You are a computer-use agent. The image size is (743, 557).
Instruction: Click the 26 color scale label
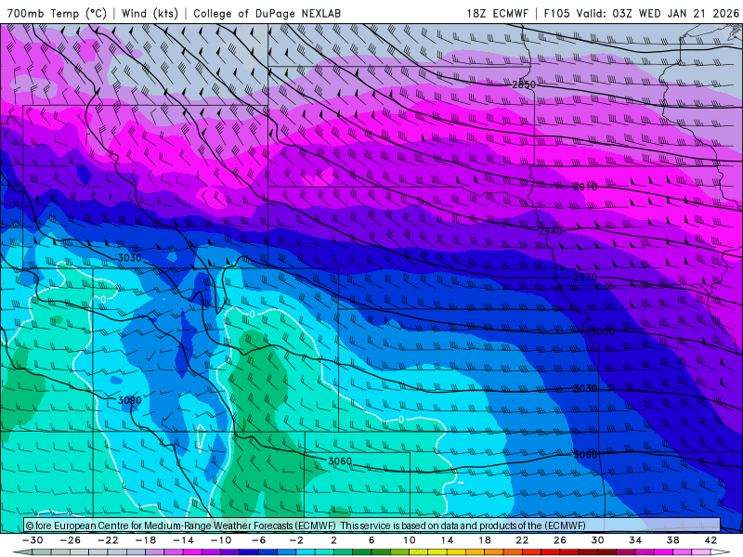(560, 540)
